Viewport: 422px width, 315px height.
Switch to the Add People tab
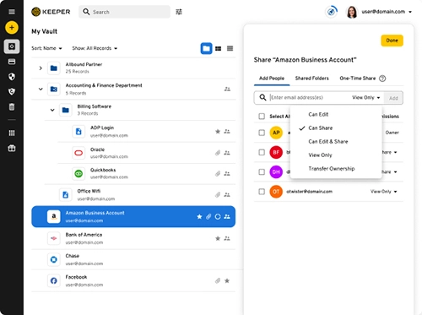272,79
